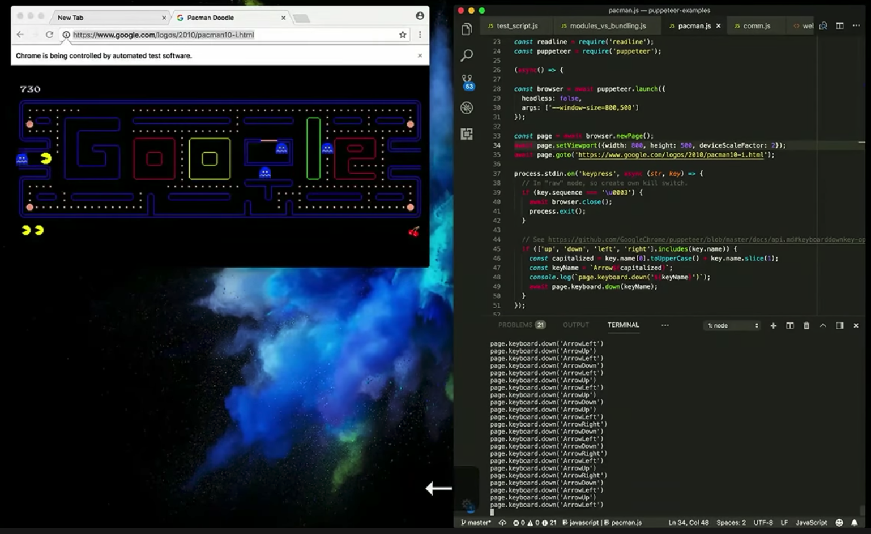Open the Search view in activity bar

tap(467, 55)
